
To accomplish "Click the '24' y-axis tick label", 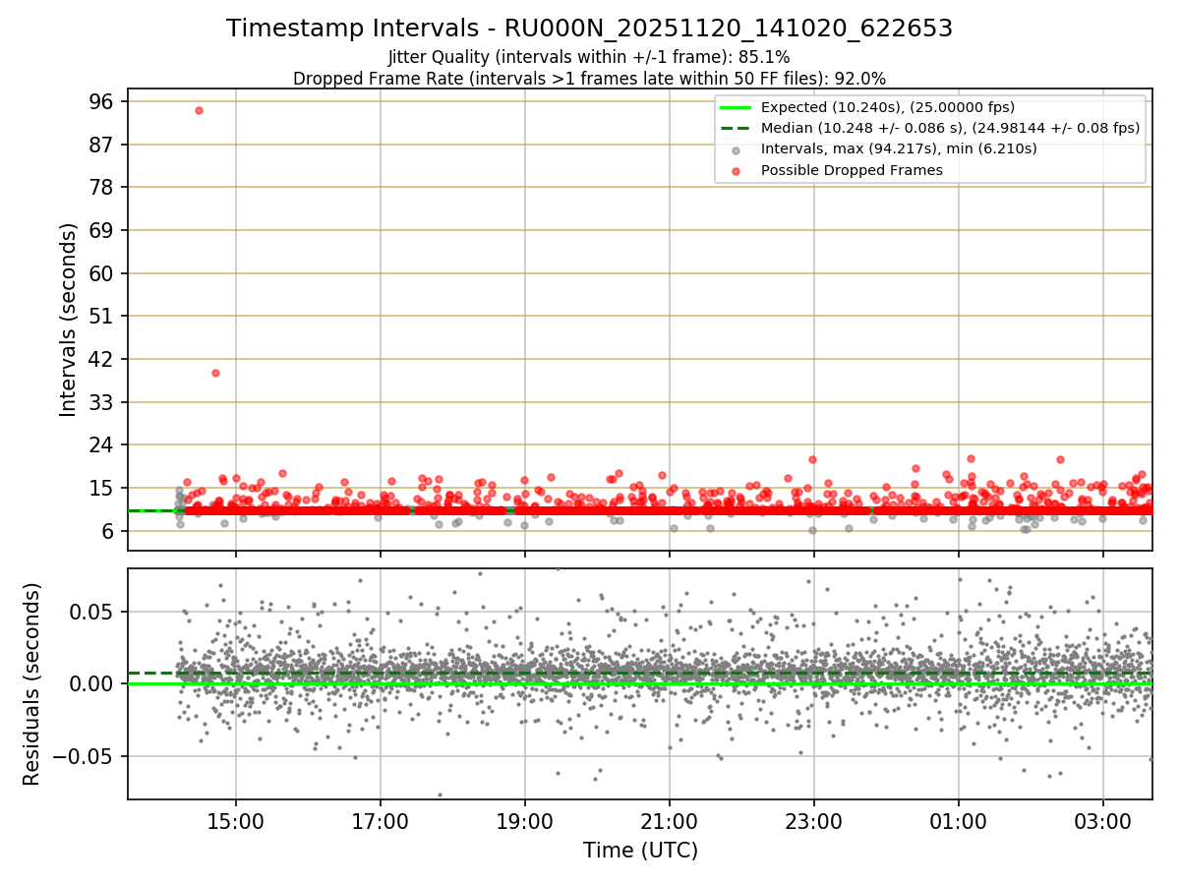I will click(x=103, y=444).
